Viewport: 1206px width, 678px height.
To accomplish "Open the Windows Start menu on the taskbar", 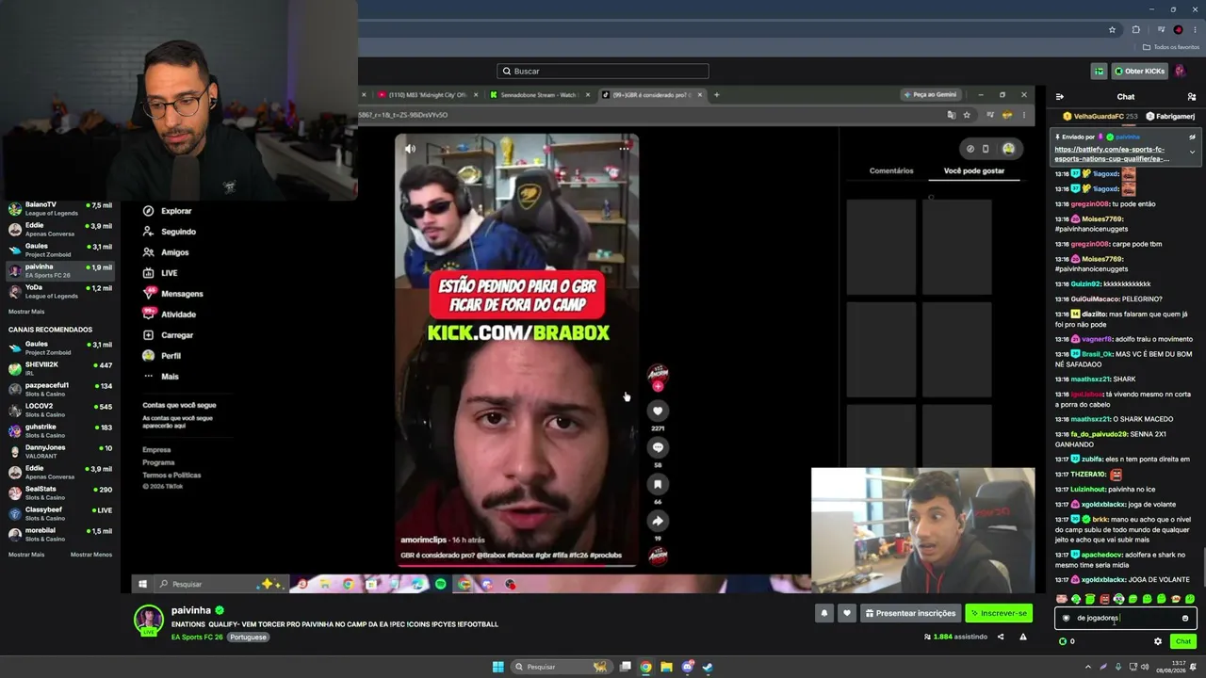I will 498,667.
